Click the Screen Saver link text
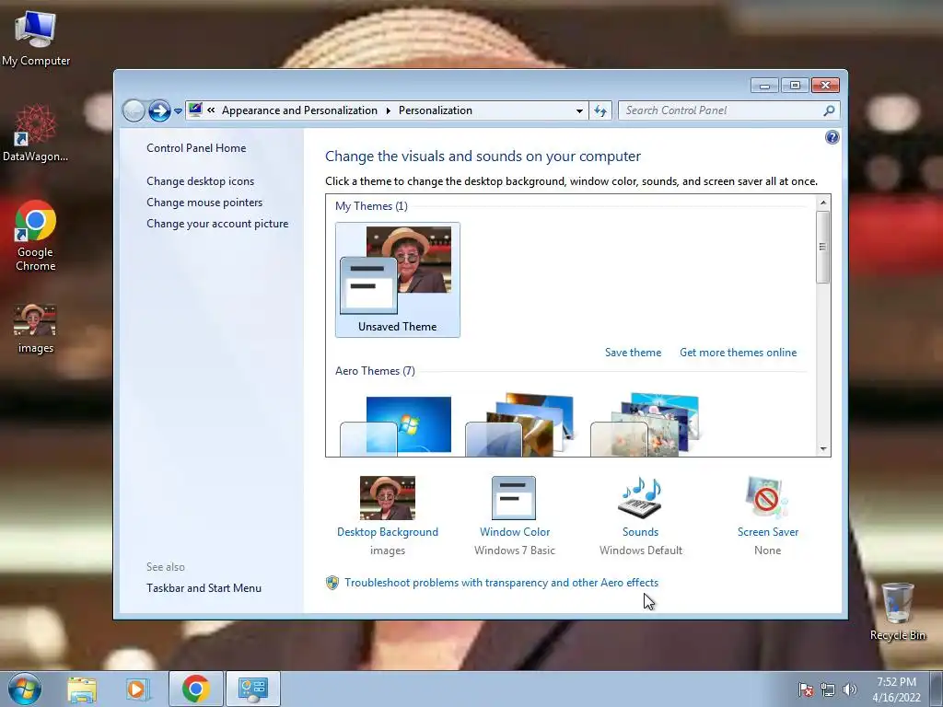 tap(768, 532)
